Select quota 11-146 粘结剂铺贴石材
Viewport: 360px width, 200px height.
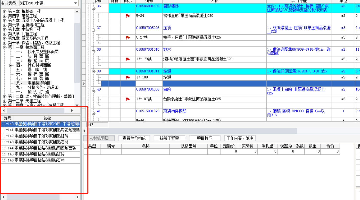coord(41,161)
